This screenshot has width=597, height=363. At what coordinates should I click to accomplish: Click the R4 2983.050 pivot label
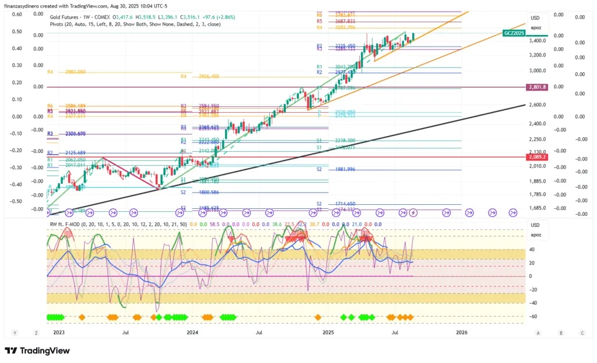[x=66, y=72]
